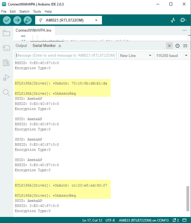Click the Upload arrow button

[17, 20]
